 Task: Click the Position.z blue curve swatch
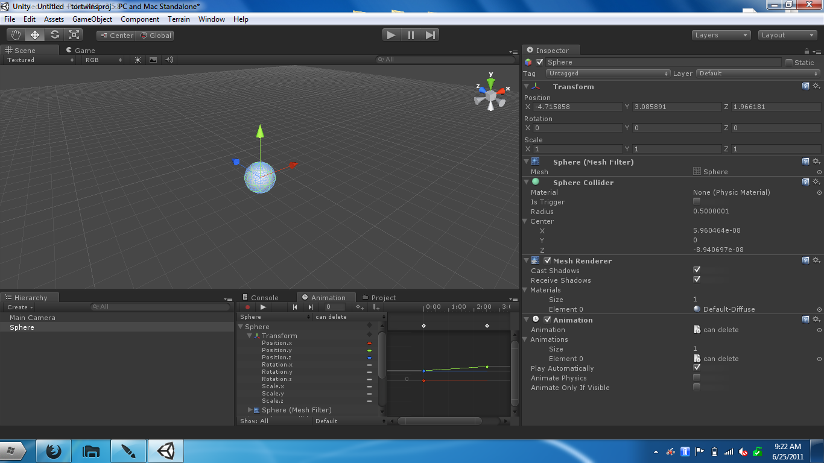tap(369, 357)
